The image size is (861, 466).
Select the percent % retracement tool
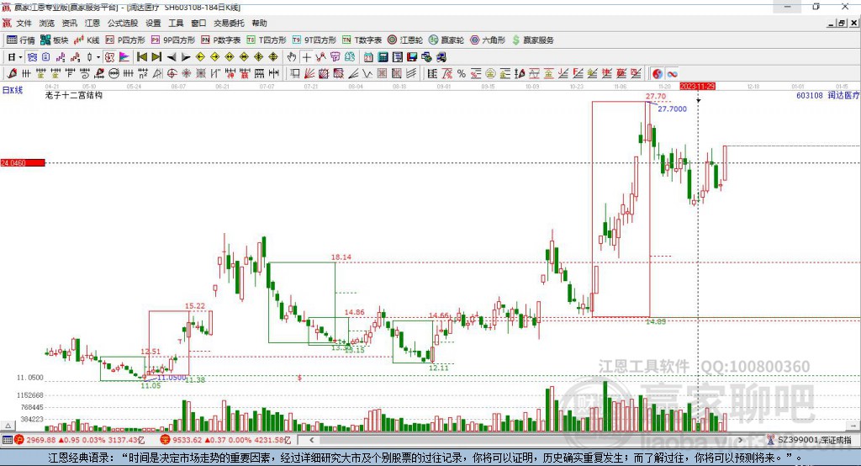pyautogui.click(x=462, y=74)
